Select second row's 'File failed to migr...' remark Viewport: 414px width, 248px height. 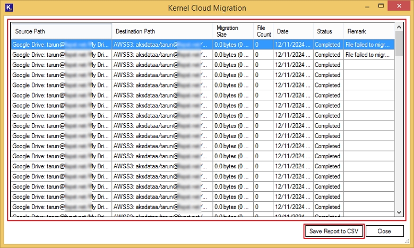[369, 55]
